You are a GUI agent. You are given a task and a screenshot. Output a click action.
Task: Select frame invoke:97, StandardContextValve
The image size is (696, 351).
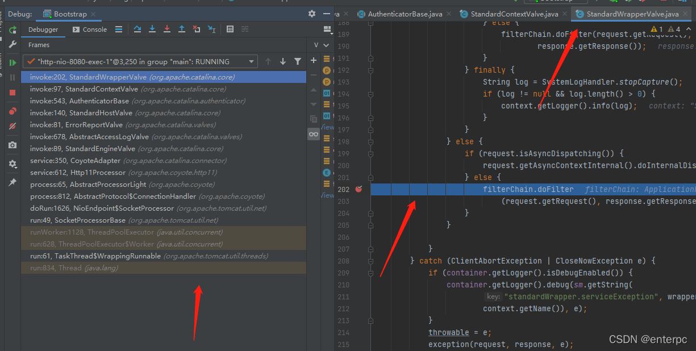[x=164, y=89]
